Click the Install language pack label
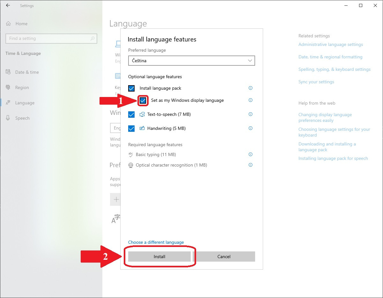Screen dimensions: 383x298 tap(160, 88)
